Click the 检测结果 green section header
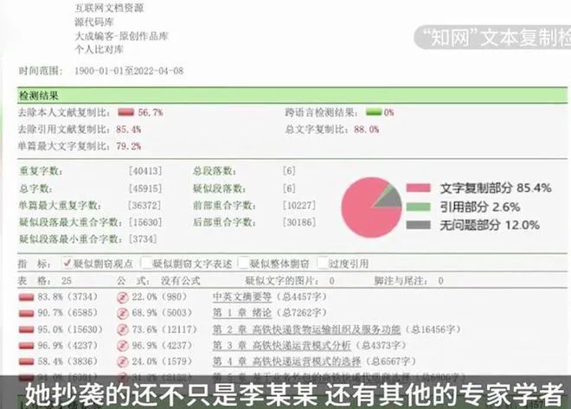This screenshot has height=409, width=571. 292,96
